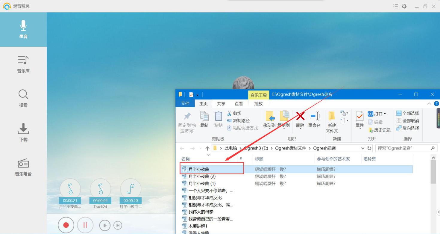The height and width of the screenshot is (234, 440).
Task: Start recording with the red record button
Action: coord(66,225)
